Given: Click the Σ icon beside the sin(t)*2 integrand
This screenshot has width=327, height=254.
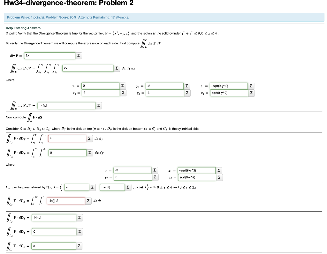Looking at the screenshot, I should tap(88, 201).
